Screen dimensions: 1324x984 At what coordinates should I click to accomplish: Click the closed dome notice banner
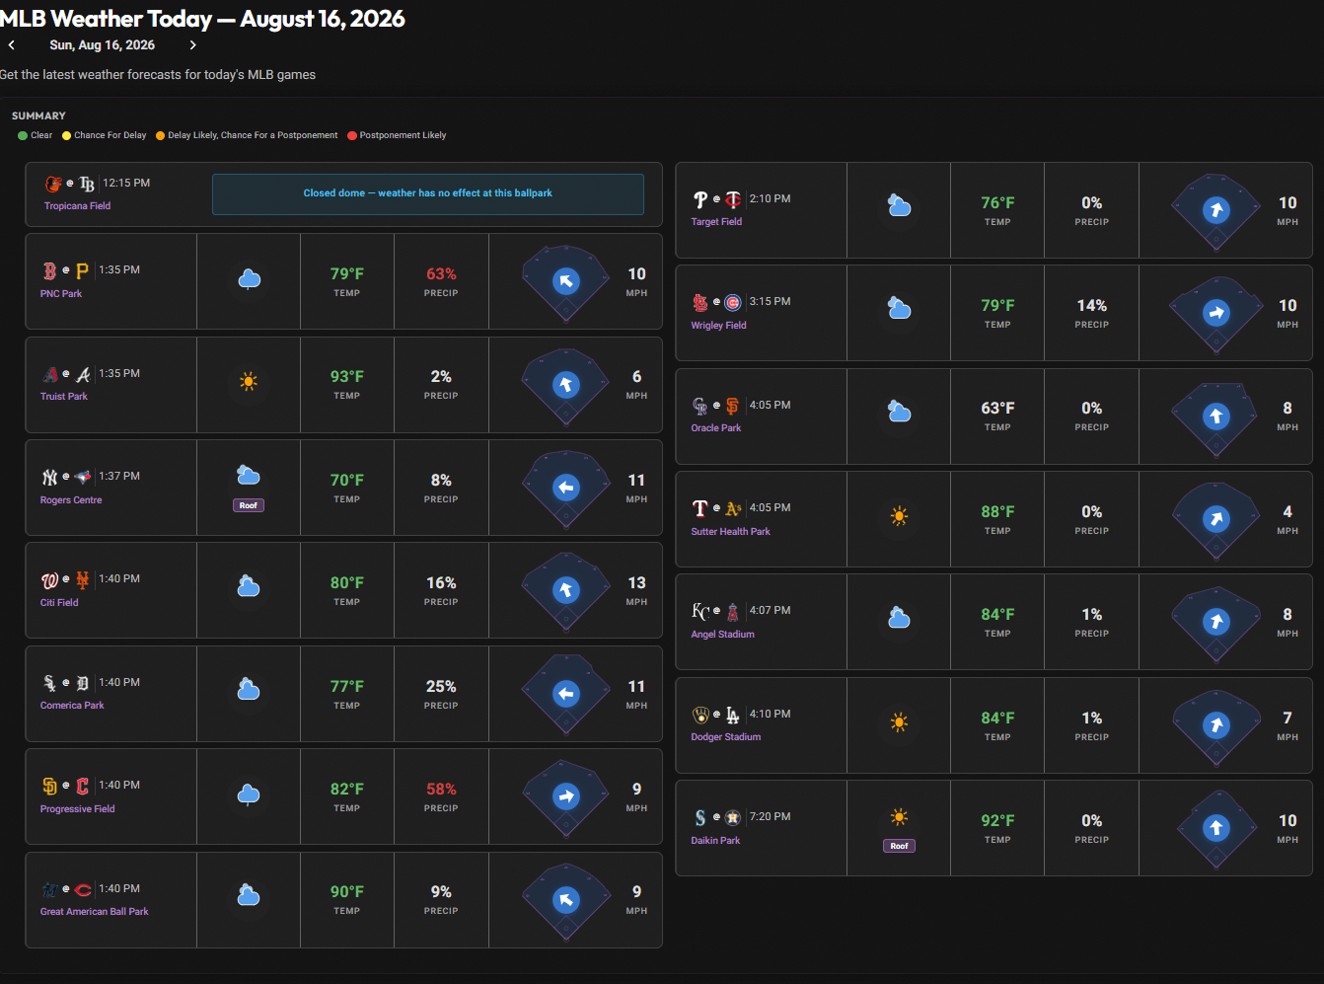coord(428,193)
